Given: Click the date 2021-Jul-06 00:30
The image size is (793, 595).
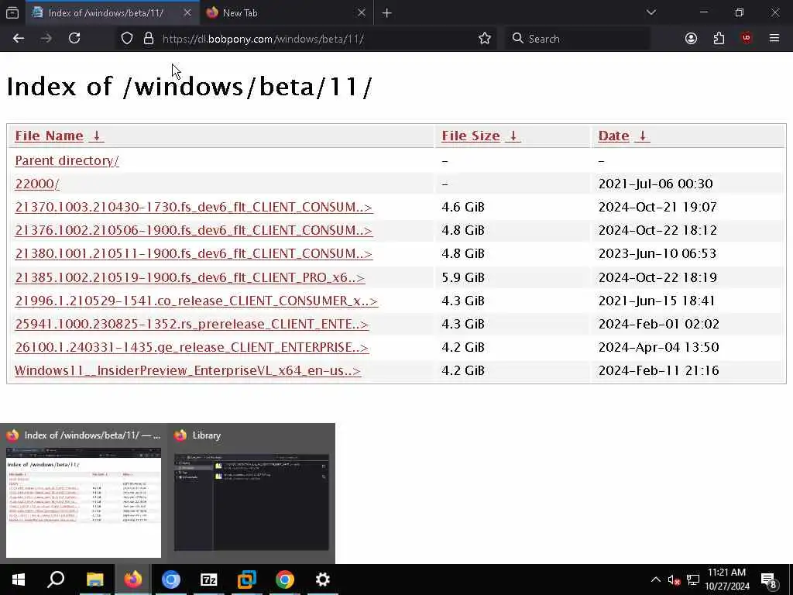Looking at the screenshot, I should click(655, 184).
